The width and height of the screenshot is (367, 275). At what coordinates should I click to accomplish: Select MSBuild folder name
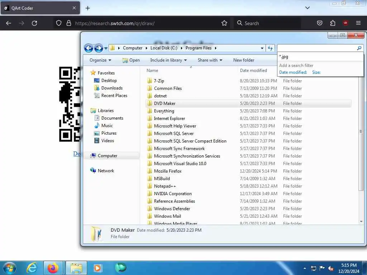click(162, 179)
